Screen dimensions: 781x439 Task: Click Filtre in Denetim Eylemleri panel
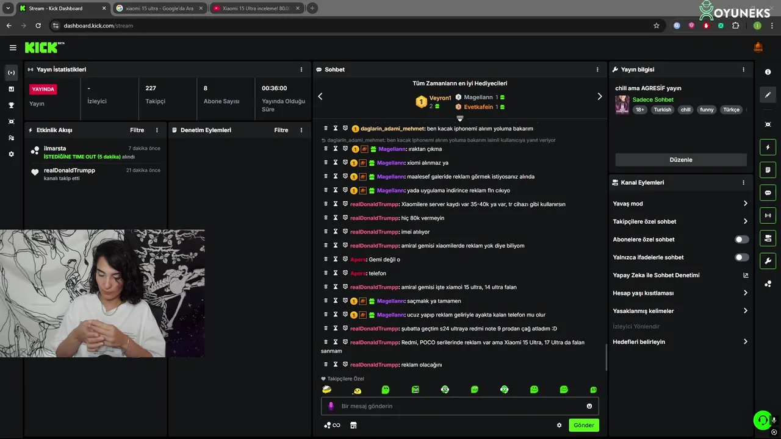[281, 130]
